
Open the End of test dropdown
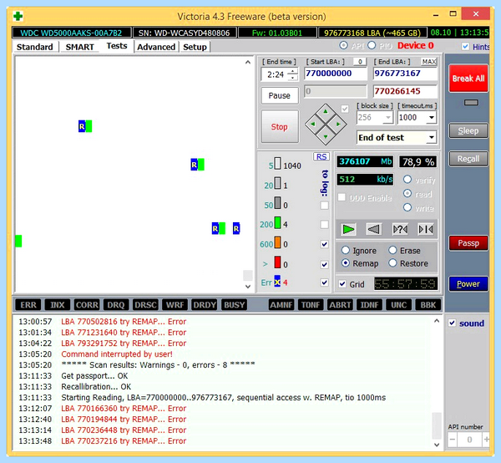432,138
